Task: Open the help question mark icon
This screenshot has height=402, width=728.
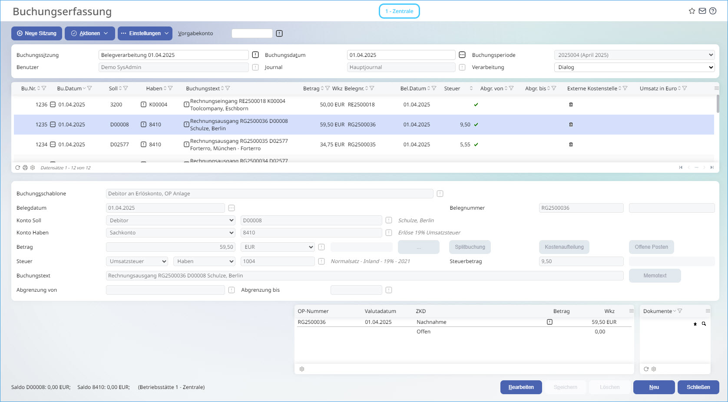Action: pos(713,11)
